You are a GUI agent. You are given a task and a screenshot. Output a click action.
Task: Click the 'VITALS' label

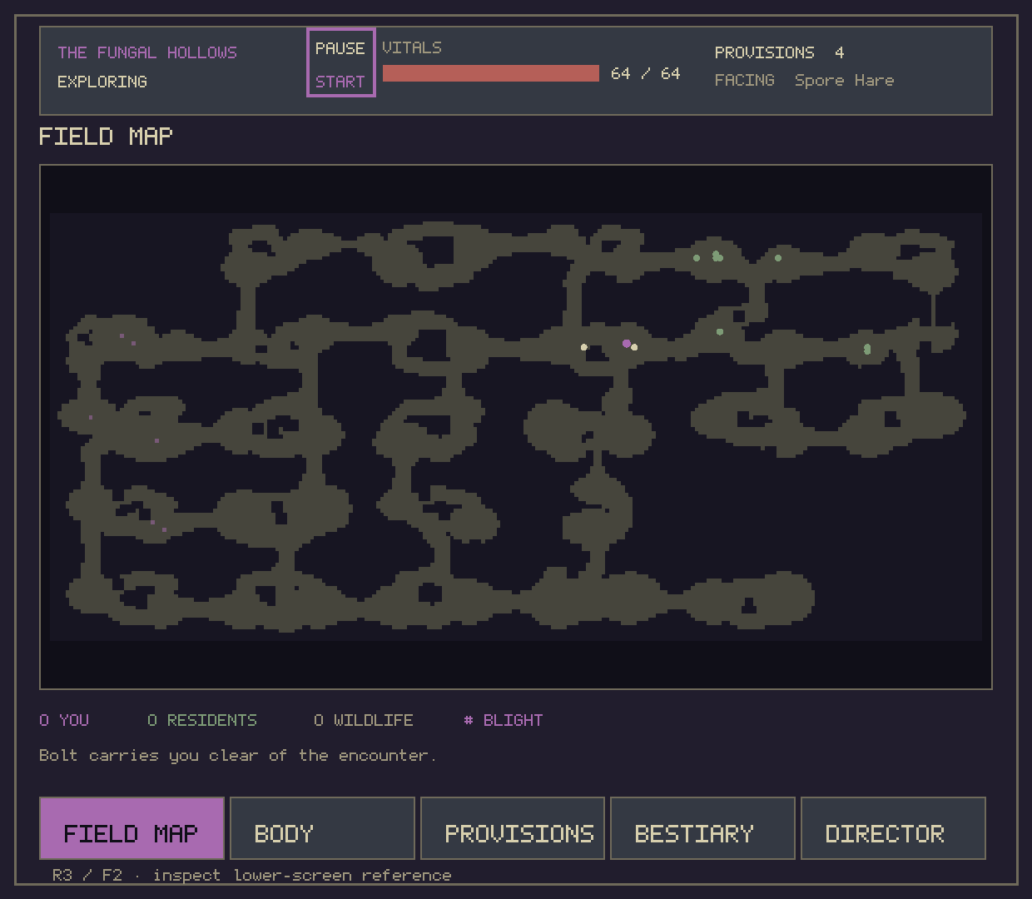412,47
